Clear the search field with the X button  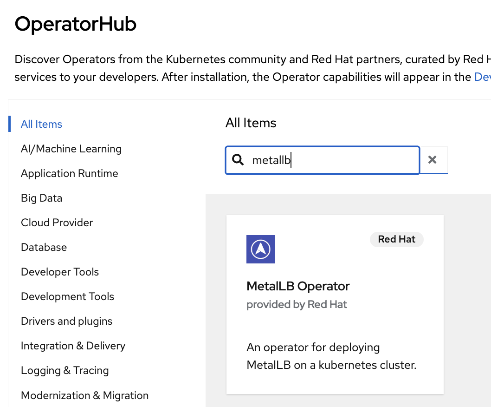[433, 160]
